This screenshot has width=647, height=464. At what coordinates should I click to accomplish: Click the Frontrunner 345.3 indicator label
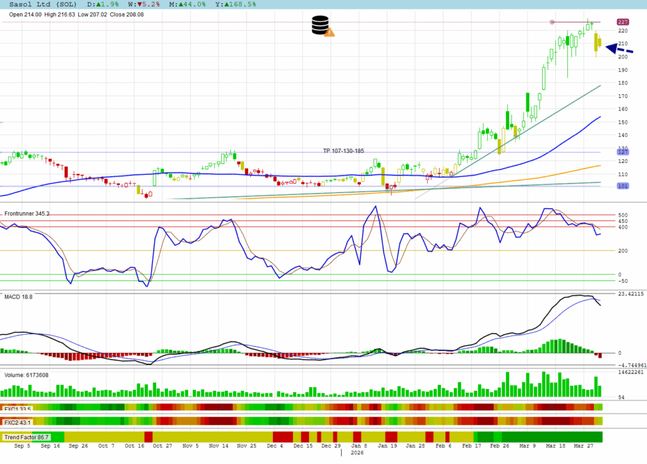27,214
